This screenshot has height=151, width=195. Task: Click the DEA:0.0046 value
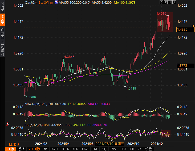[77, 104]
